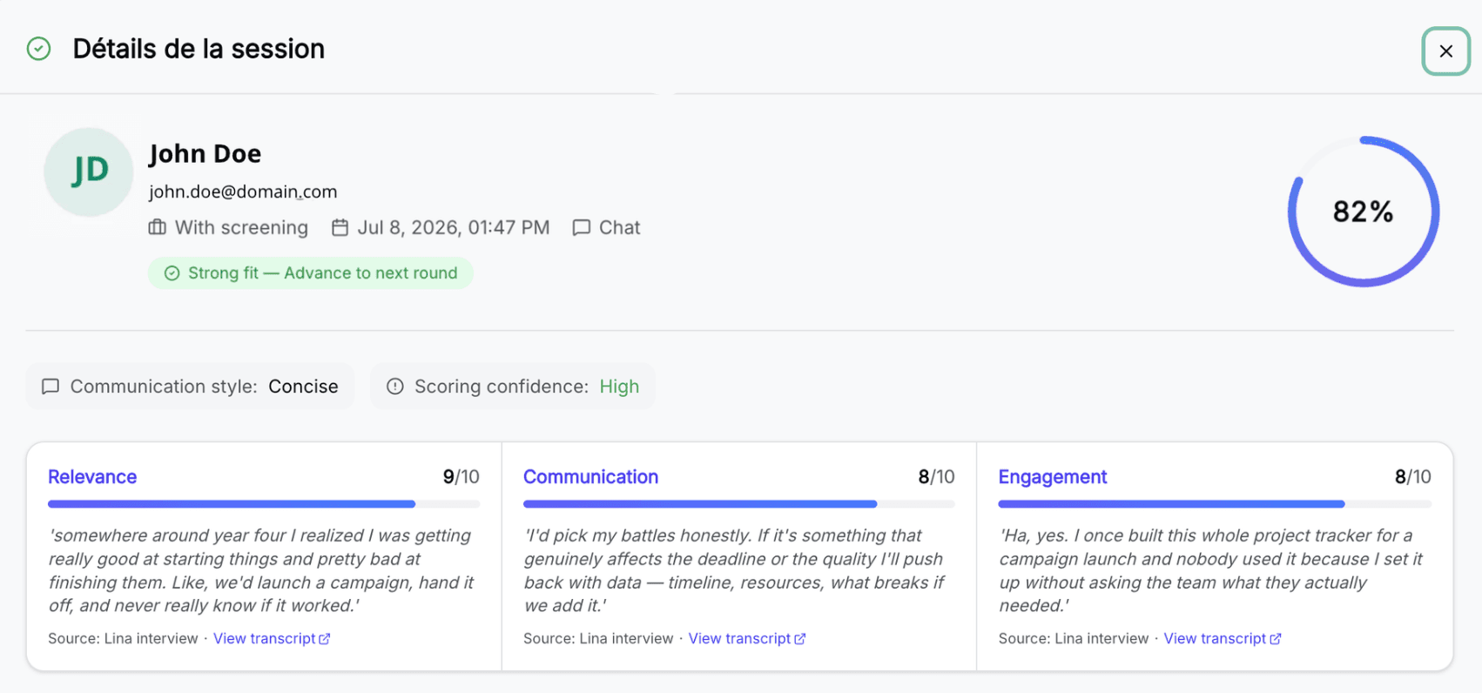Click the briefcase icon next to With screening

tap(157, 227)
